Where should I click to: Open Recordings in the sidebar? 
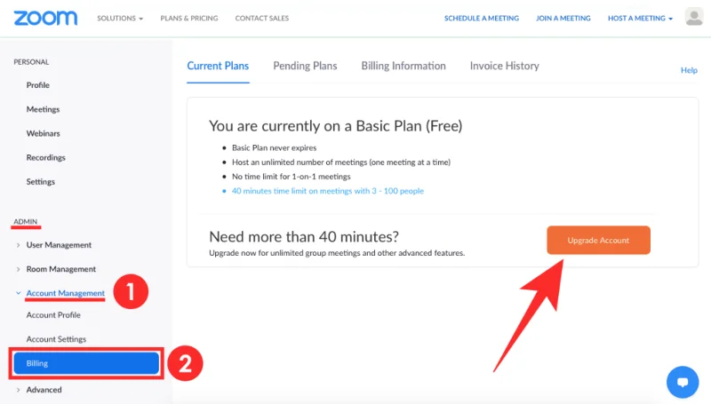point(46,158)
